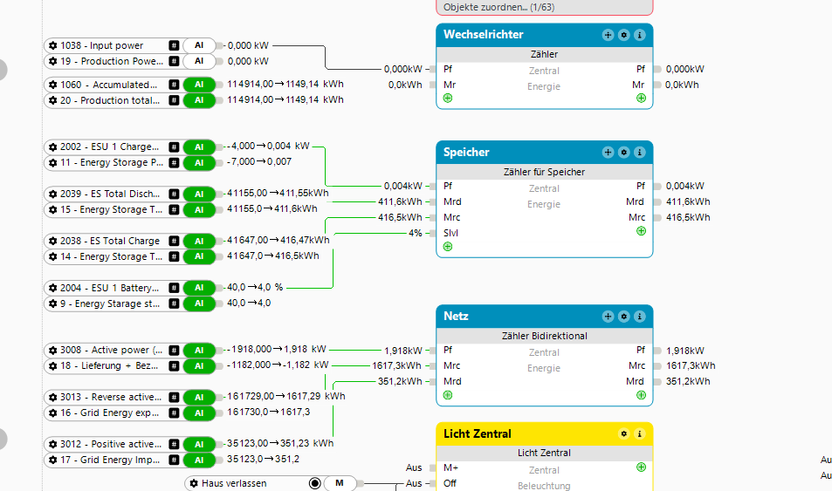Click gear icon on 2039 - ES Total Disch input
832x491 pixels.
click(x=52, y=194)
